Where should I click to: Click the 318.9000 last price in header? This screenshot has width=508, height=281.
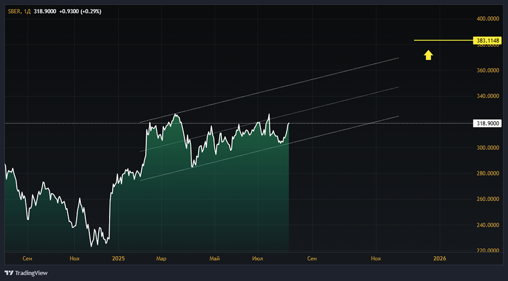coord(45,11)
